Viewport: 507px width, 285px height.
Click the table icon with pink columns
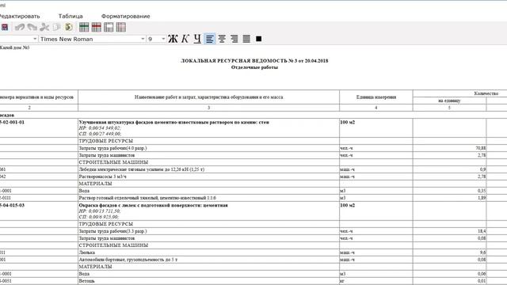tap(121, 28)
